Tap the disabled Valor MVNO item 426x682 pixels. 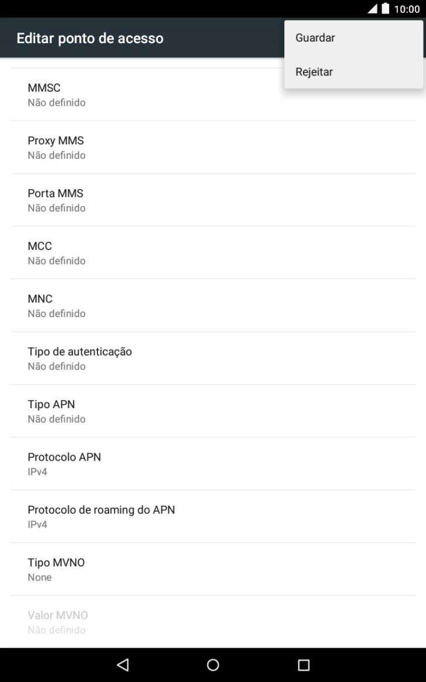pyautogui.click(x=213, y=621)
